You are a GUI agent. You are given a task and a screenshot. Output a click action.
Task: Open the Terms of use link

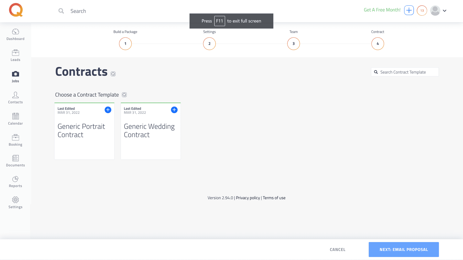pyautogui.click(x=274, y=198)
